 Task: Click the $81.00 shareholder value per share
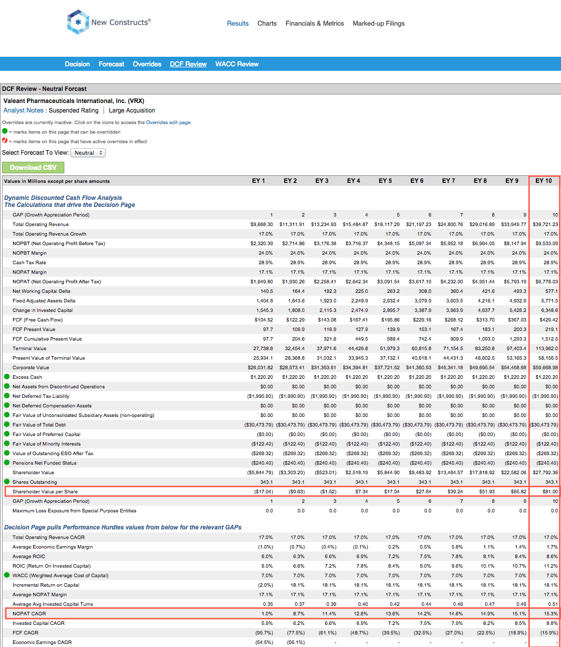(x=550, y=491)
